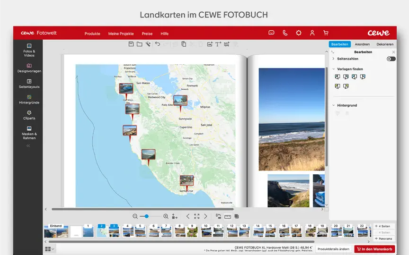
Task: Select the third template search icon
Action: (x=354, y=77)
